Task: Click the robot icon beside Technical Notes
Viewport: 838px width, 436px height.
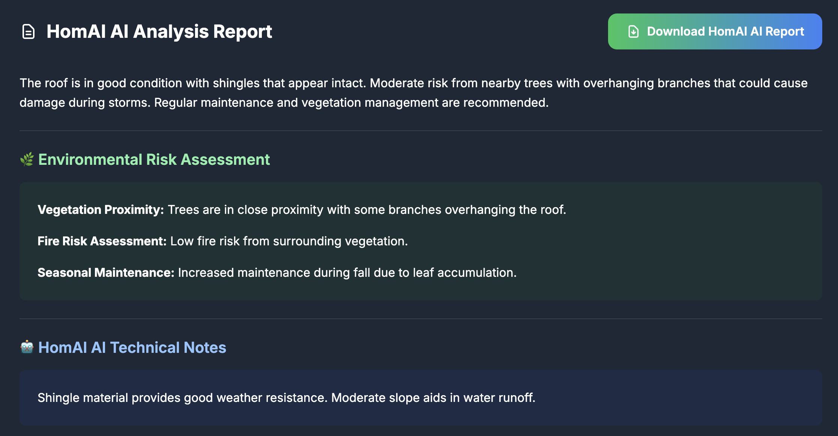Action: pos(27,347)
